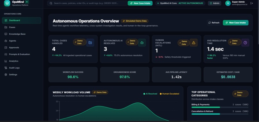This screenshot has width=259, height=122.
Task: Click Demo Data badge on Avg Resolution card
Action: [234, 42]
